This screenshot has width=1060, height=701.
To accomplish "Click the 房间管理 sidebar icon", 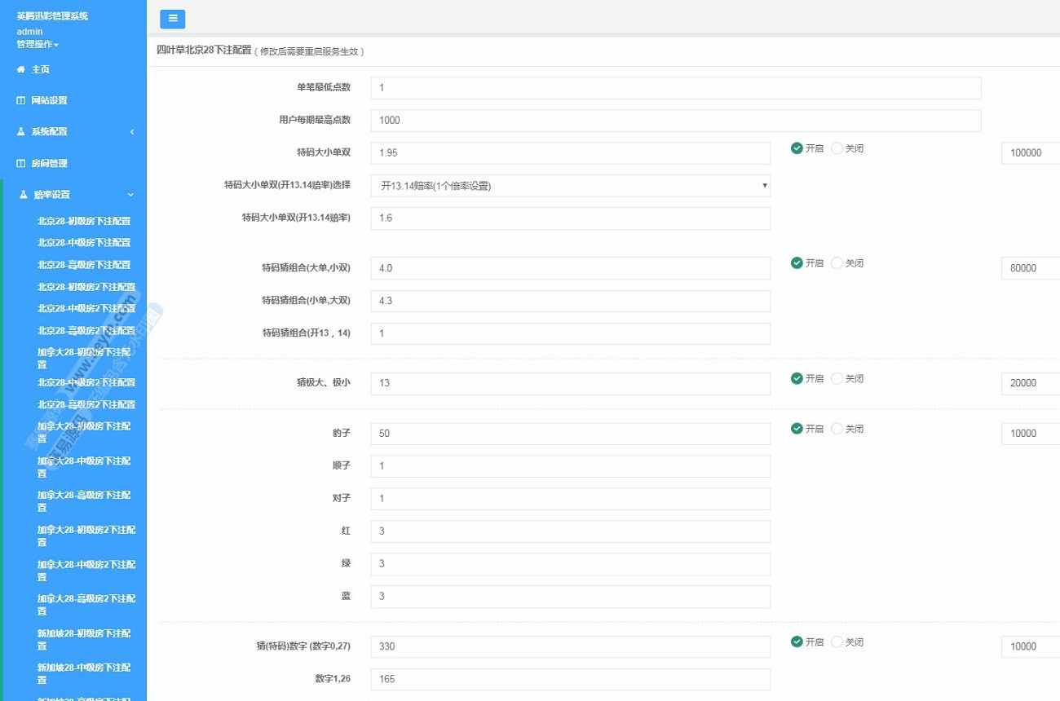I will 21,163.
